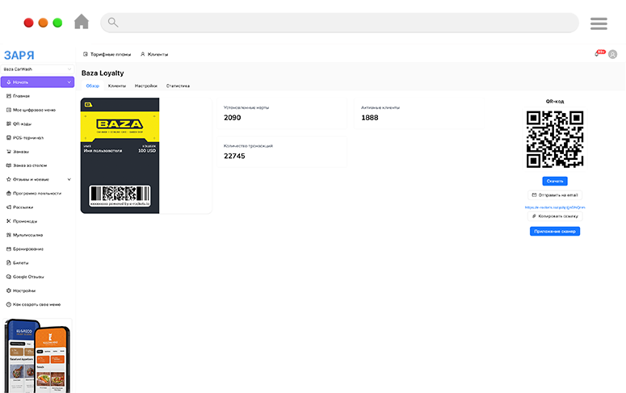Viewport: 626px width, 393px height.
Task: Click the loyalty card URL link
Action: (x=555, y=207)
